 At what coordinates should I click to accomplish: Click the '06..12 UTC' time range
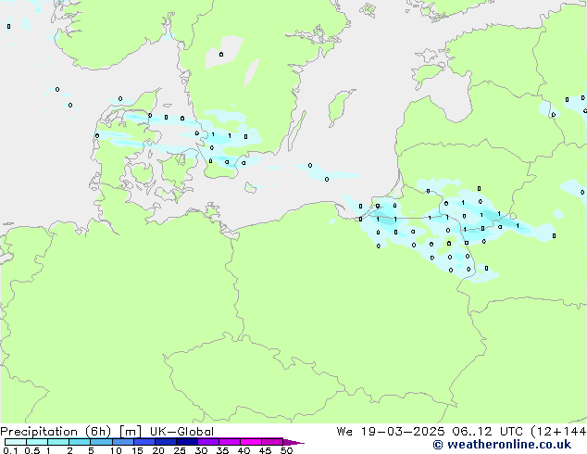point(487,432)
